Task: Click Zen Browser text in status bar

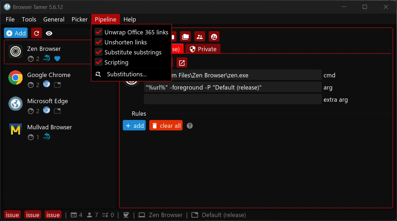Action: (x=166, y=215)
